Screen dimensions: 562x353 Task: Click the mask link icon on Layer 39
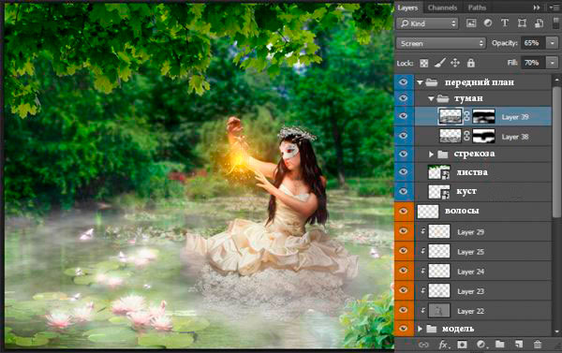point(466,116)
